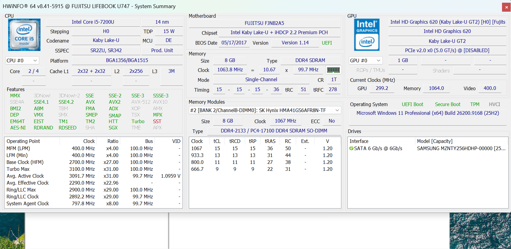Click the TPM indicator

coord(475,104)
